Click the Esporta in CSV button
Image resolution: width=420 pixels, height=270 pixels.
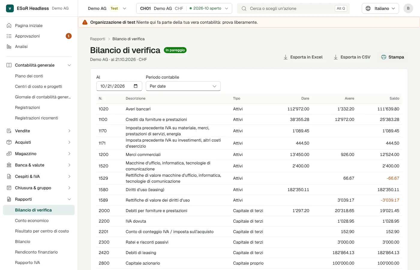coord(352,57)
